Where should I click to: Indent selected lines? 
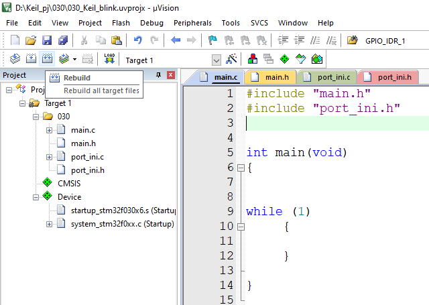(283, 40)
